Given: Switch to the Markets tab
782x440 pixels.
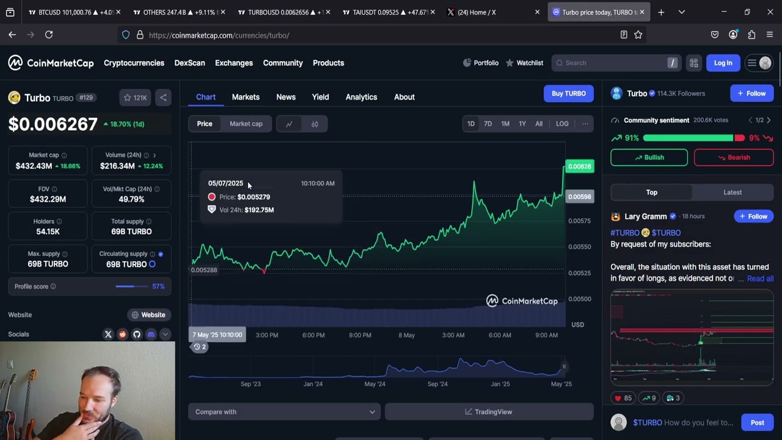Looking at the screenshot, I should [x=246, y=97].
